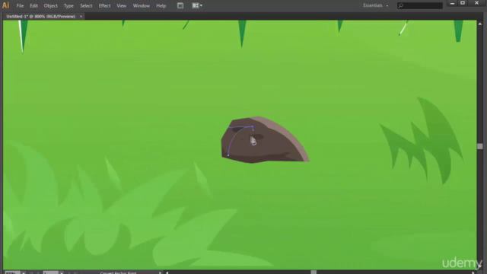Viewport: 487px width, 274px height.
Task: Click the Go to Bridge icon
Action: click(180, 5)
